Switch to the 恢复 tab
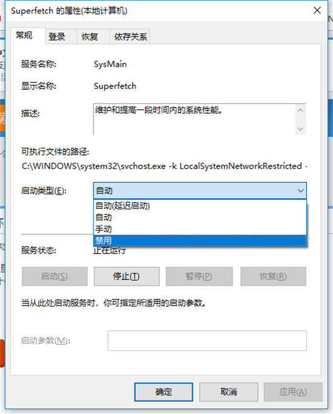 pos(90,37)
